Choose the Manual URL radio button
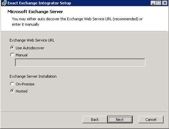The image size is (169, 129). pyautogui.click(x=12, y=55)
